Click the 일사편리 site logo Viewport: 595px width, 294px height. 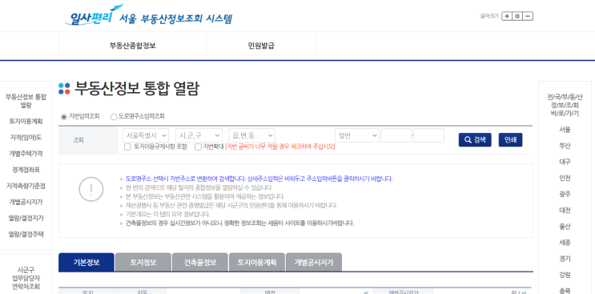(x=148, y=15)
